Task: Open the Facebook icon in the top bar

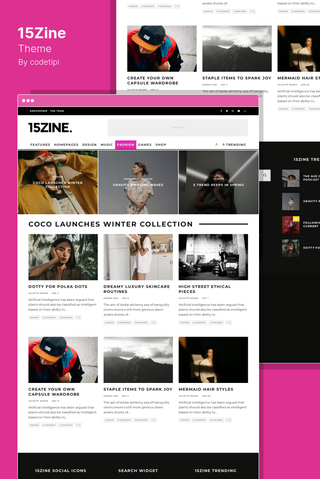Action: point(221,111)
